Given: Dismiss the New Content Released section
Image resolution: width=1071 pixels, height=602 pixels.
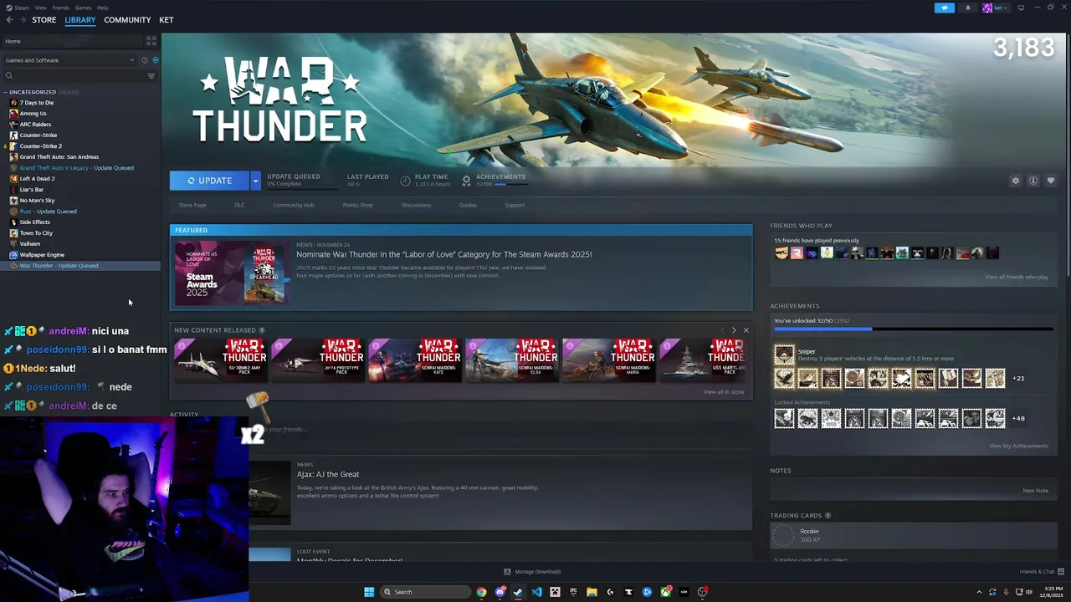Looking at the screenshot, I should point(746,330).
